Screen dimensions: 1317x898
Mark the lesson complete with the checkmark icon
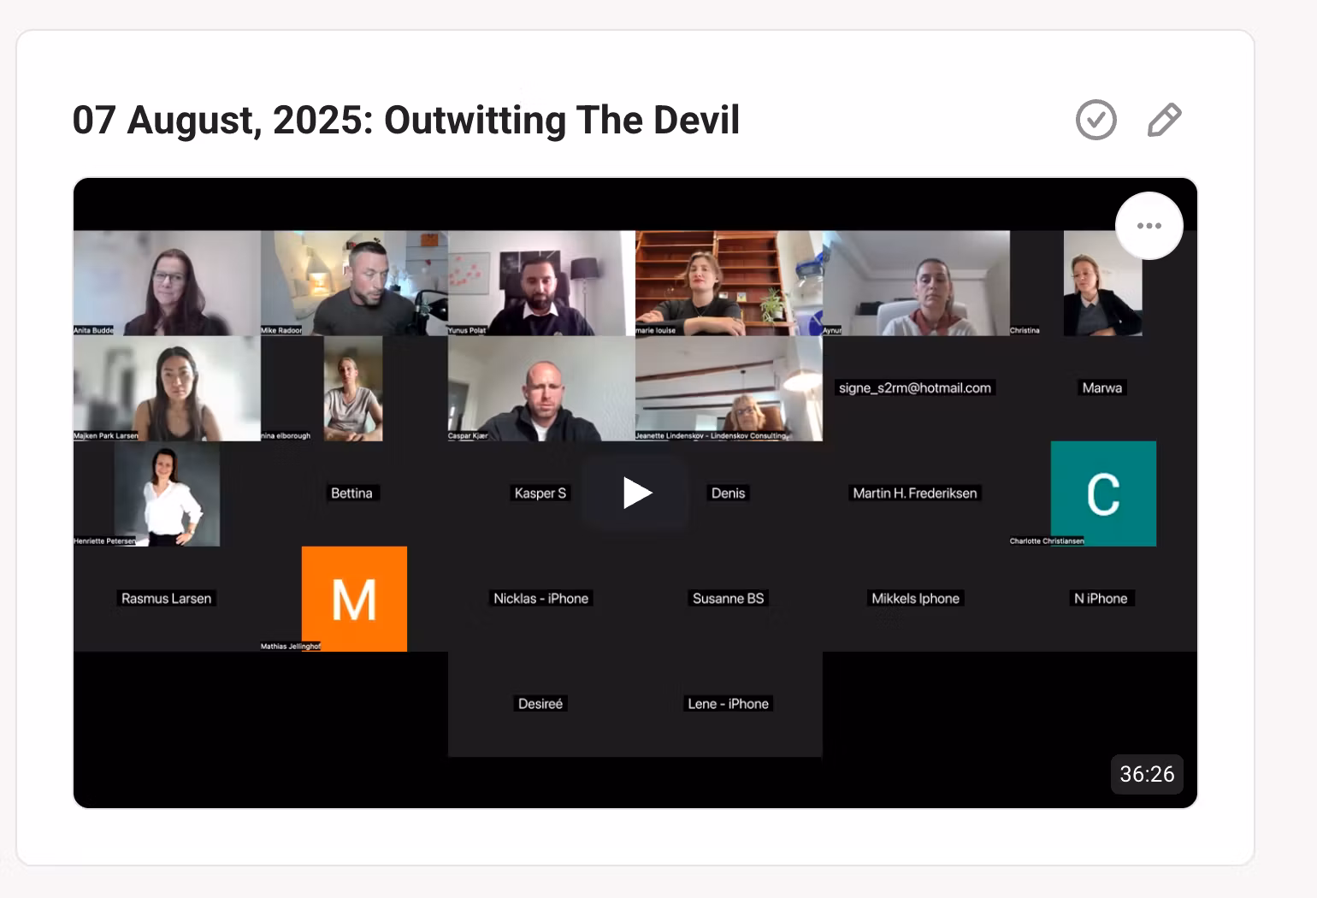click(1096, 120)
